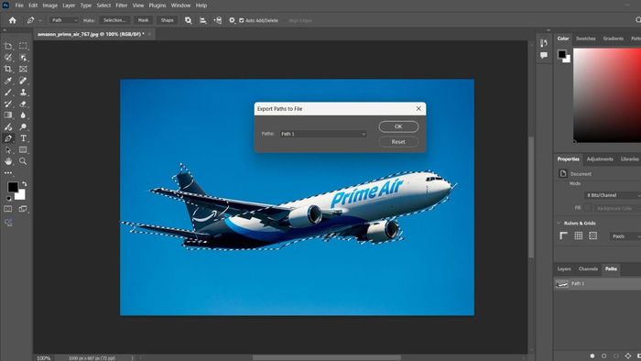Stroke path with brush icon
This screenshot has width=641, height=361.
pyautogui.click(x=603, y=356)
